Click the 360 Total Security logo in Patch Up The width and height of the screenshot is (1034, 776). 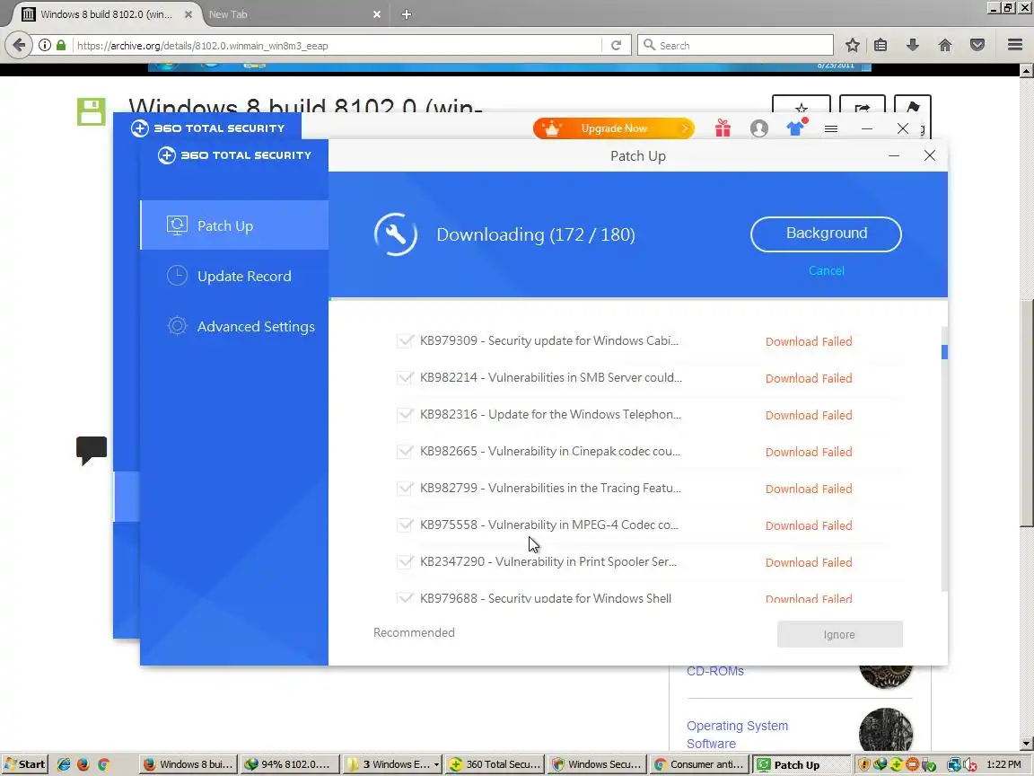(235, 155)
